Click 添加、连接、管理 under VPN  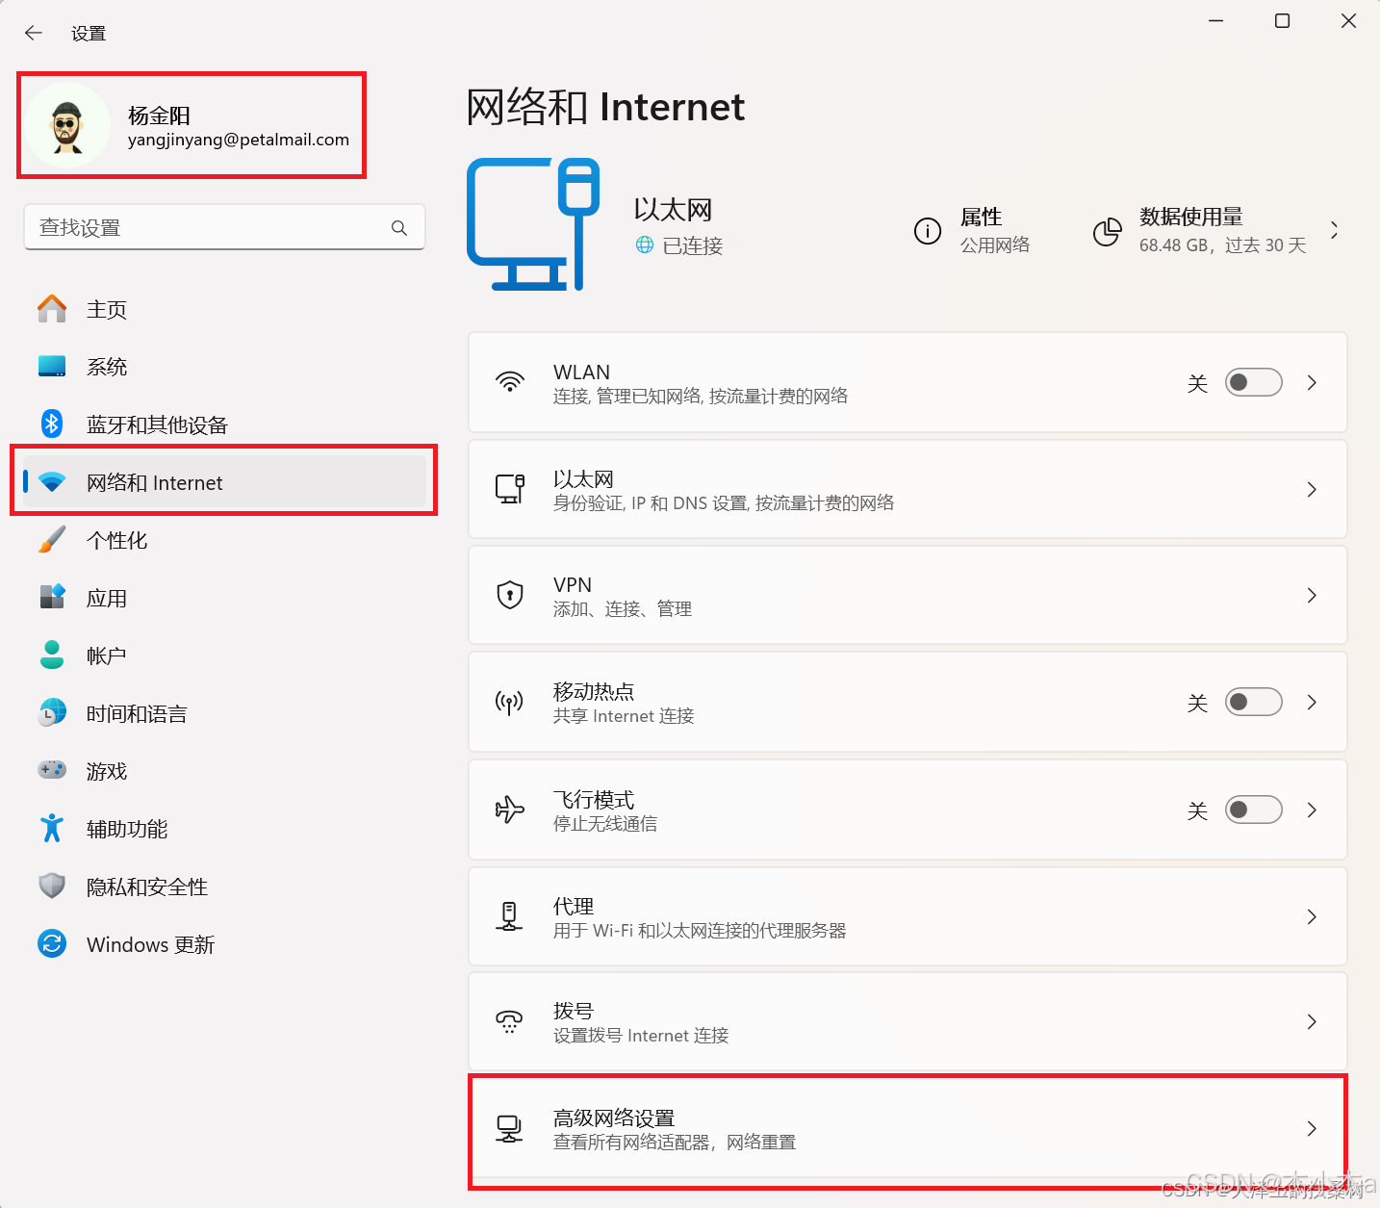tap(623, 608)
